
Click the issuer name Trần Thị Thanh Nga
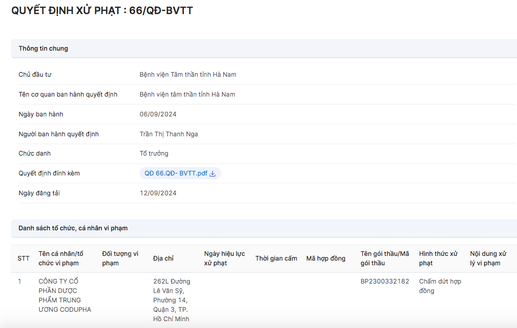coord(169,134)
